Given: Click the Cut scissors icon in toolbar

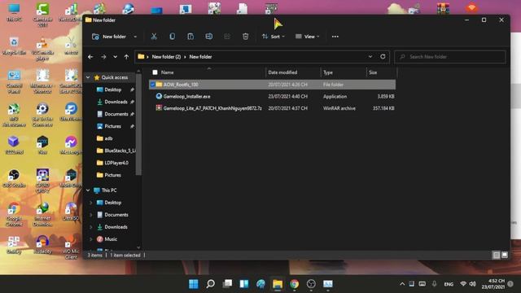Looking at the screenshot, I should click(154, 37).
